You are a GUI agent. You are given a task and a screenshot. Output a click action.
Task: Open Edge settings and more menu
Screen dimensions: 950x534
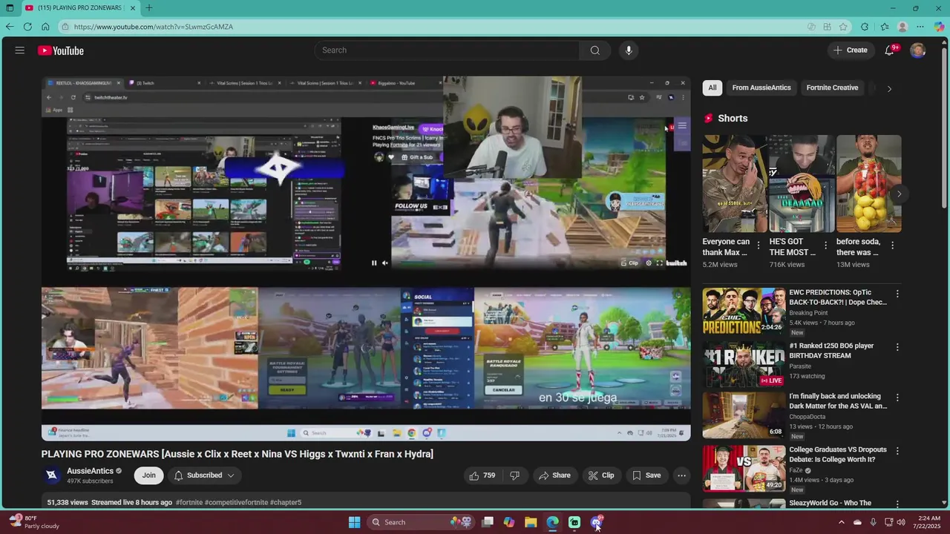coord(920,27)
